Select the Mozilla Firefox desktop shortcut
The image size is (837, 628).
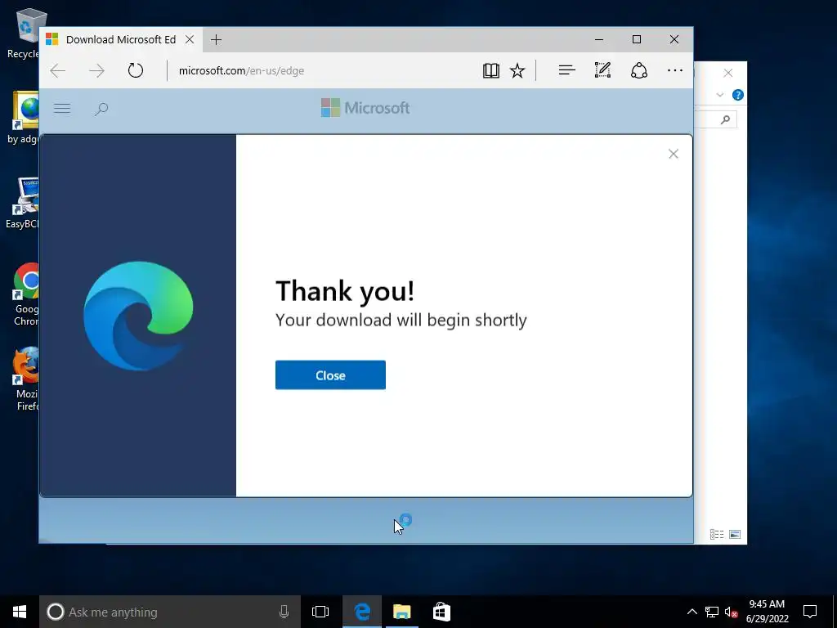25,379
